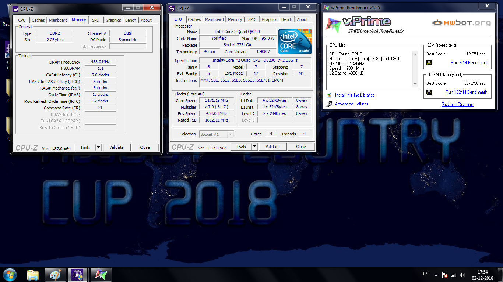This screenshot has width=503, height=282.
Task: Open Memory tab in CPU window
Action: coord(235,19)
